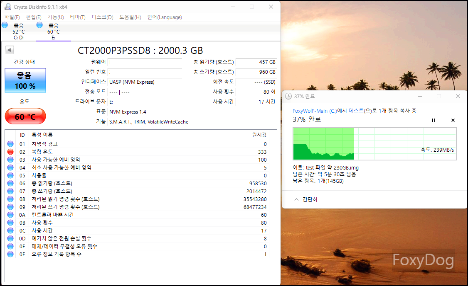
Task: Minimize the copy progress dialog
Action: click(x=420, y=96)
